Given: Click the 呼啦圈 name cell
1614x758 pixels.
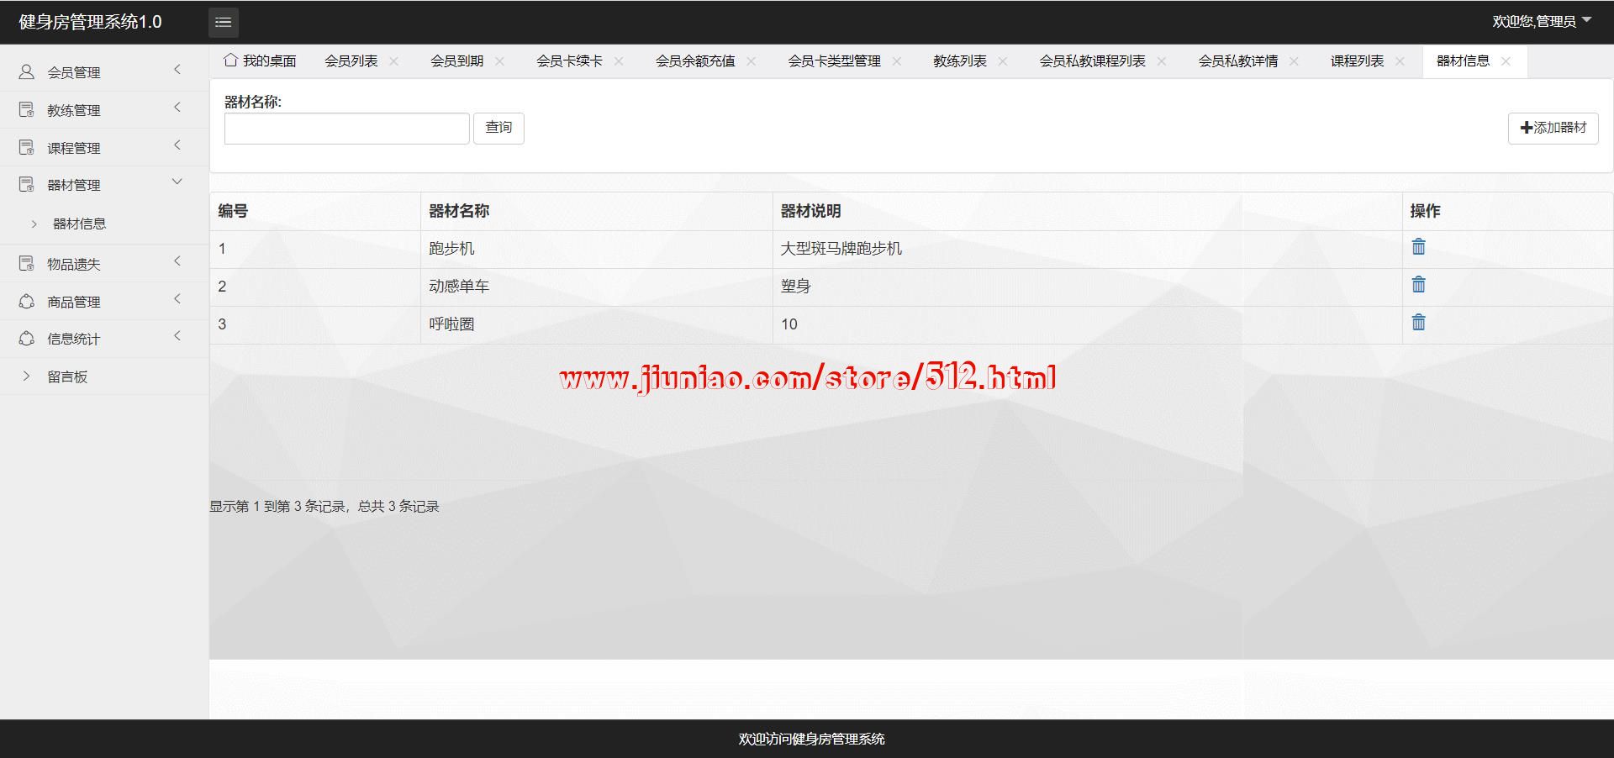Looking at the screenshot, I should (x=596, y=324).
